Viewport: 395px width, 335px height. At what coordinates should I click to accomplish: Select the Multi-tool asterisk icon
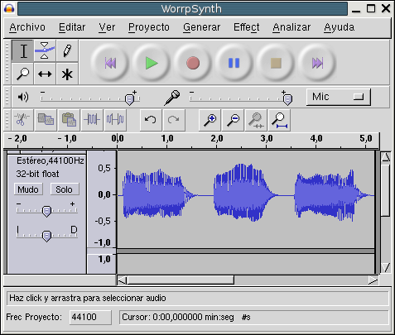[x=67, y=74]
